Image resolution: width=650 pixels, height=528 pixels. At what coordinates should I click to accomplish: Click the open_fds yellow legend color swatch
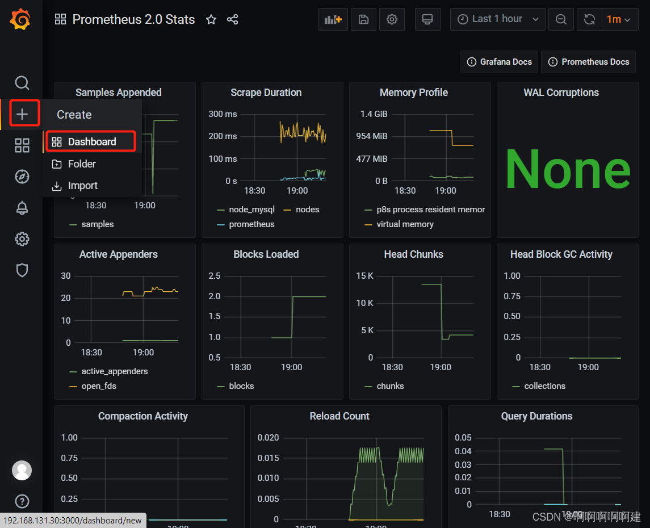73,386
